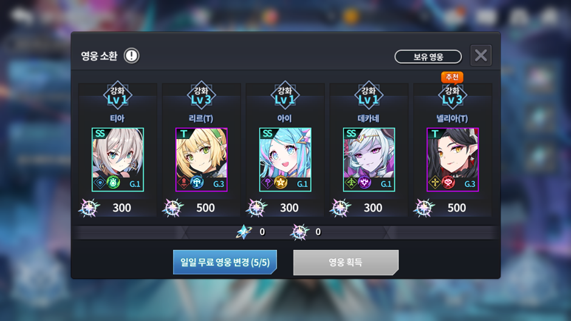Click the orange 추천 tag above 넬리아(T)

coord(452,77)
